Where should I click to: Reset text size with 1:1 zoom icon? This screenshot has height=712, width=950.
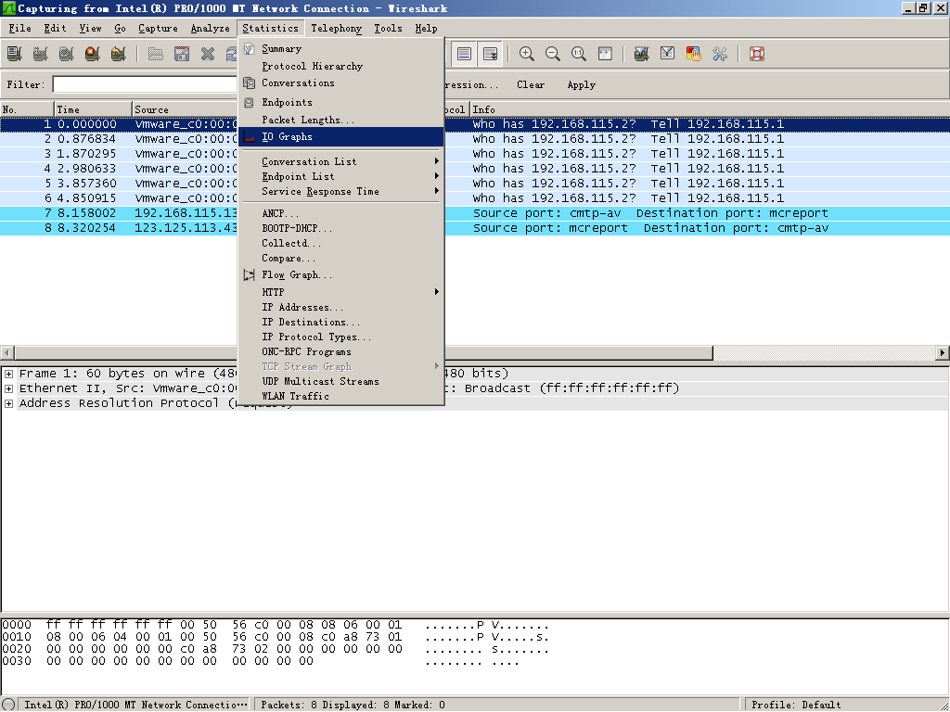(579, 54)
